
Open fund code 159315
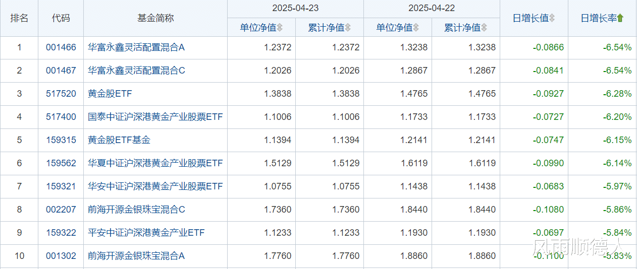click(x=61, y=140)
